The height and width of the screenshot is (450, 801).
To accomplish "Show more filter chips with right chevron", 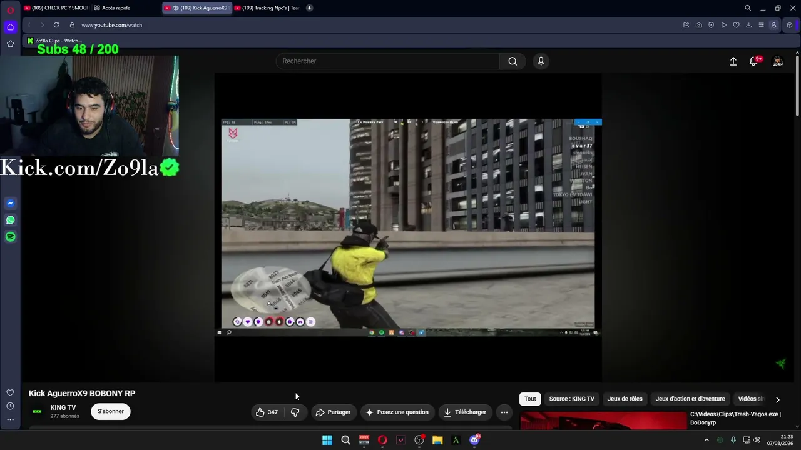I will pos(778,399).
